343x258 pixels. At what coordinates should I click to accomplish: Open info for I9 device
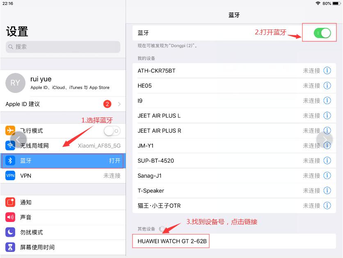[327, 101]
